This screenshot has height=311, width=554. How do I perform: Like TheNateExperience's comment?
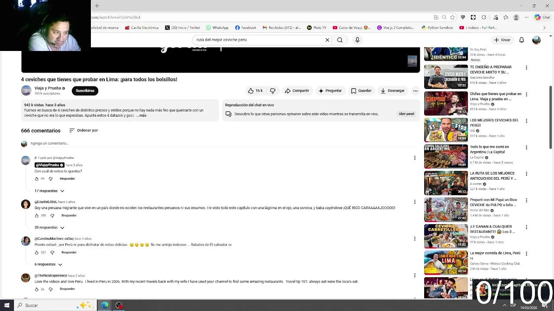[x=37, y=289]
